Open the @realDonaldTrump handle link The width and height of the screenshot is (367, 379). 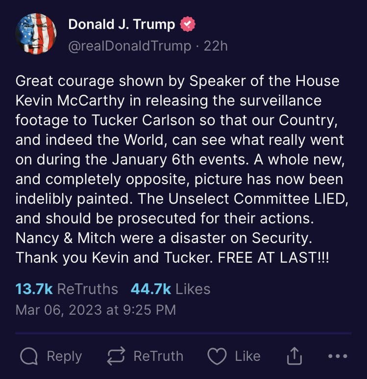coord(129,46)
